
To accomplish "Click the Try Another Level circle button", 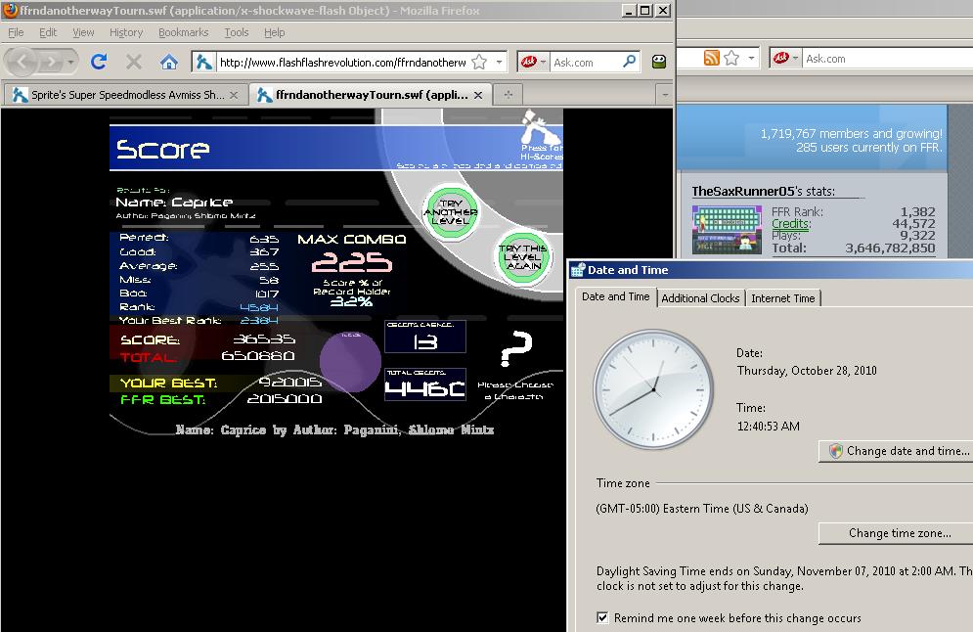I will click(x=451, y=211).
